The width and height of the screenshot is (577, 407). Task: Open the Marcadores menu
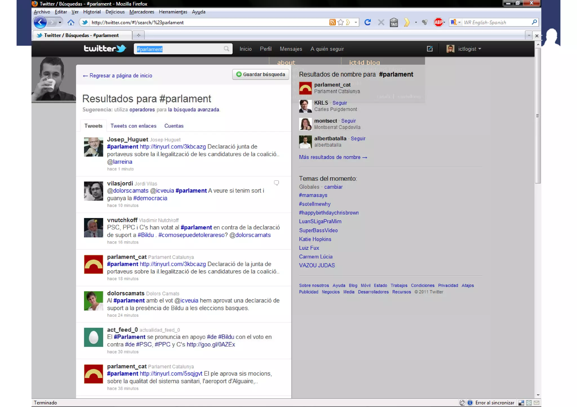pyautogui.click(x=142, y=12)
